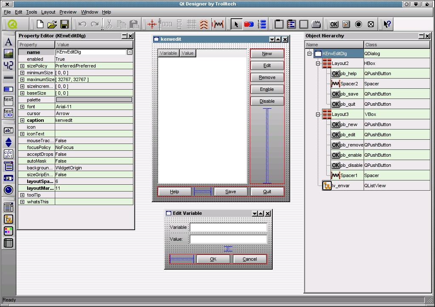The width and height of the screenshot is (435, 307).
Task: Click the Add Spacer spring toolbar icon
Action: pyautogui.click(x=218, y=24)
